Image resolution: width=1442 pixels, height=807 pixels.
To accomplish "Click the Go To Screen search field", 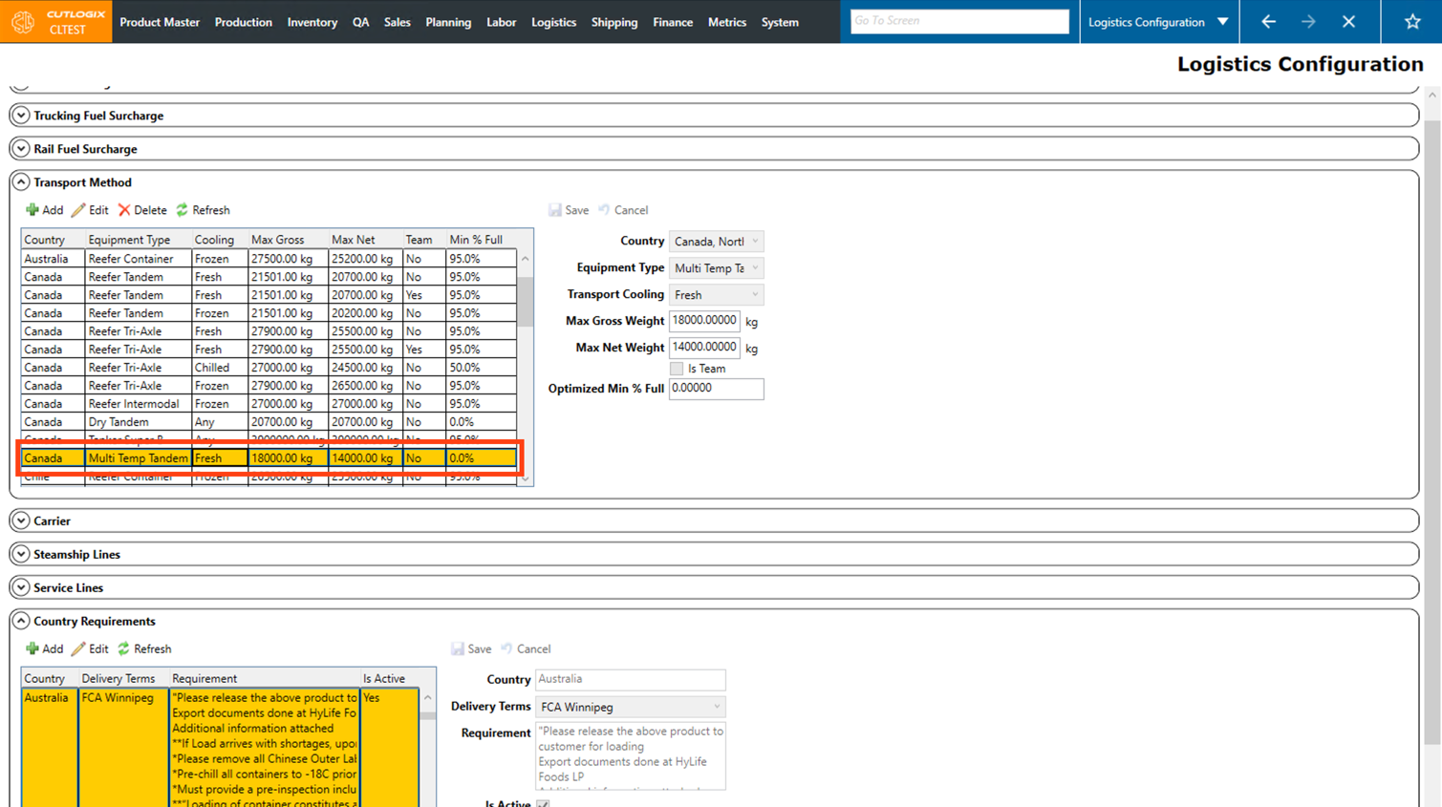I will click(x=958, y=21).
